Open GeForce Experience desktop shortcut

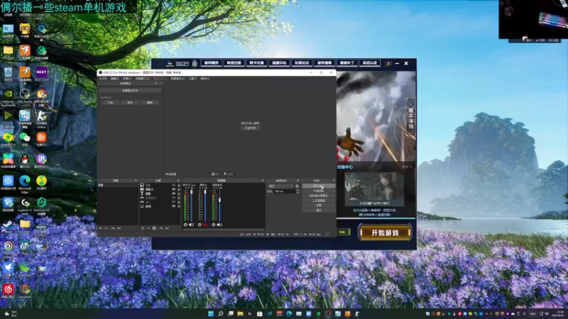pos(8,96)
